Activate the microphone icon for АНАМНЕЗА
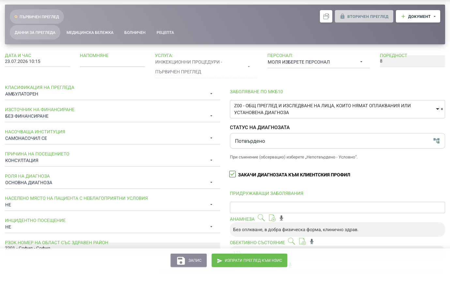This screenshot has width=450, height=281. (281, 218)
